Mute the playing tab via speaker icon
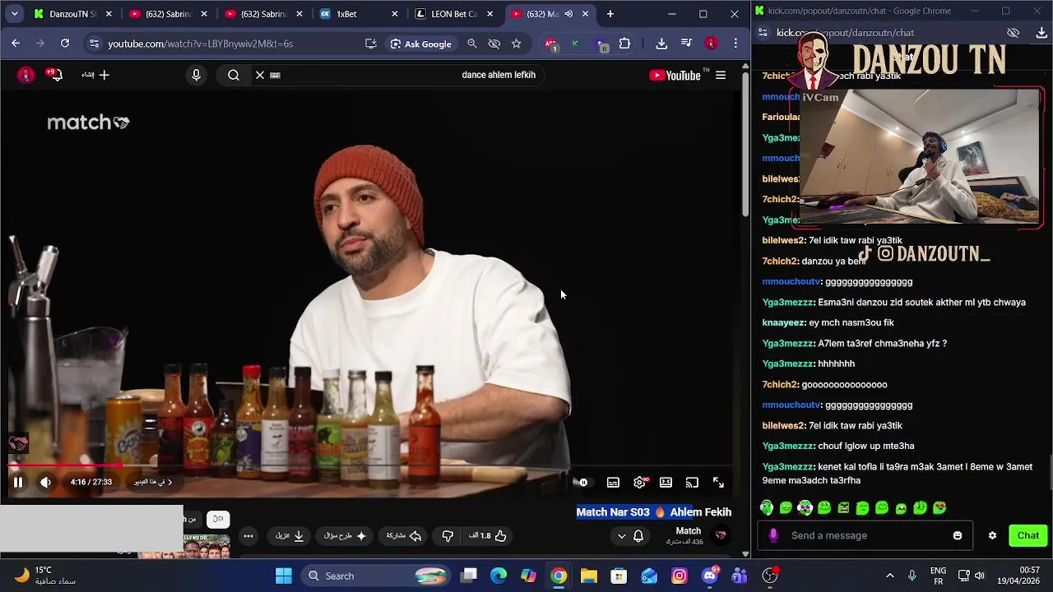This screenshot has height=592, width=1053. point(568,14)
